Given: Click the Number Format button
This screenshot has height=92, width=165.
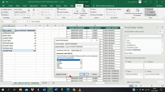Looking at the screenshot, I should pos(61,74).
